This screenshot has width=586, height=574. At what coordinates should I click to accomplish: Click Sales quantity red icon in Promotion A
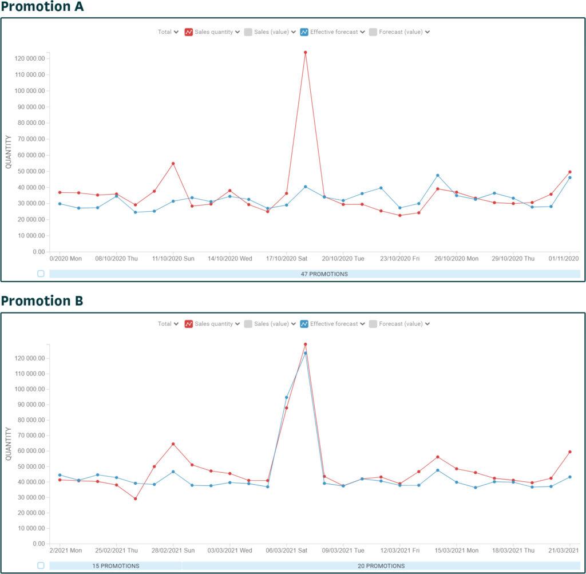coord(188,32)
